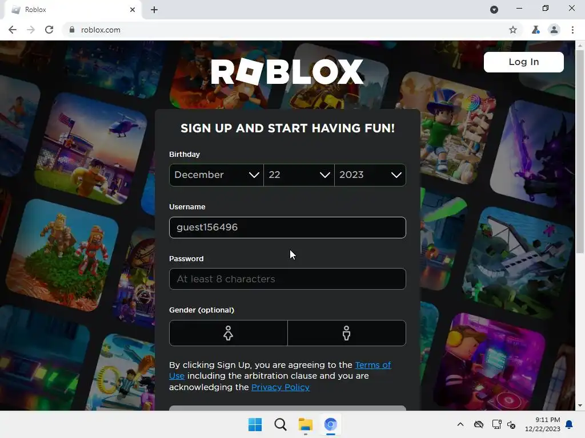585x438 pixels.
Task: Open the clock showing 9:11 PM
Action: pyautogui.click(x=543, y=424)
